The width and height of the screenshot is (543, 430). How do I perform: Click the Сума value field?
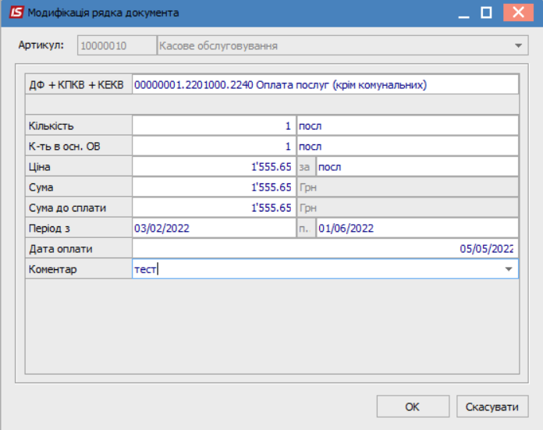tap(214, 187)
